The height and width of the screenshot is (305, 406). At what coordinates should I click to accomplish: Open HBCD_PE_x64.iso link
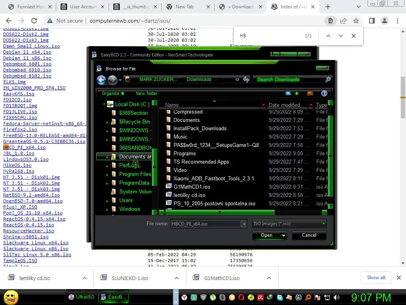click(24, 147)
